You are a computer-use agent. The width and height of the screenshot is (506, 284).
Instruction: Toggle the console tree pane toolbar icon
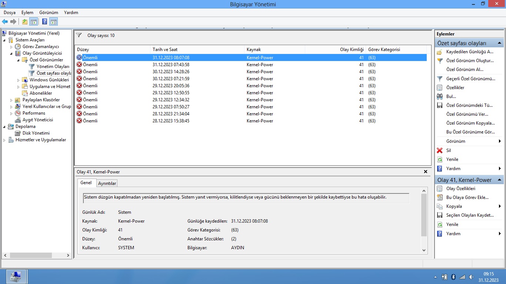click(33, 21)
